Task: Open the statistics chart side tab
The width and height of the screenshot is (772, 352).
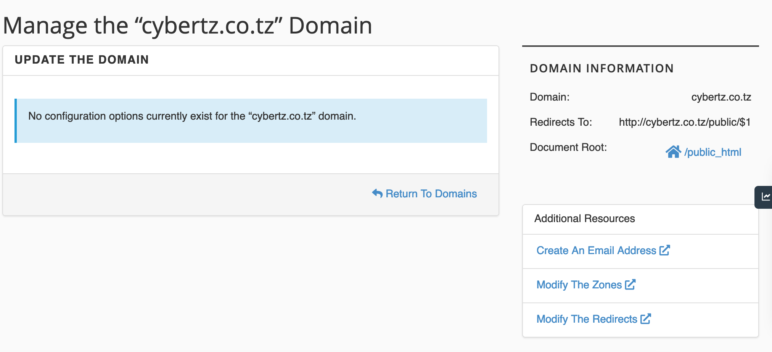Action: tap(765, 197)
